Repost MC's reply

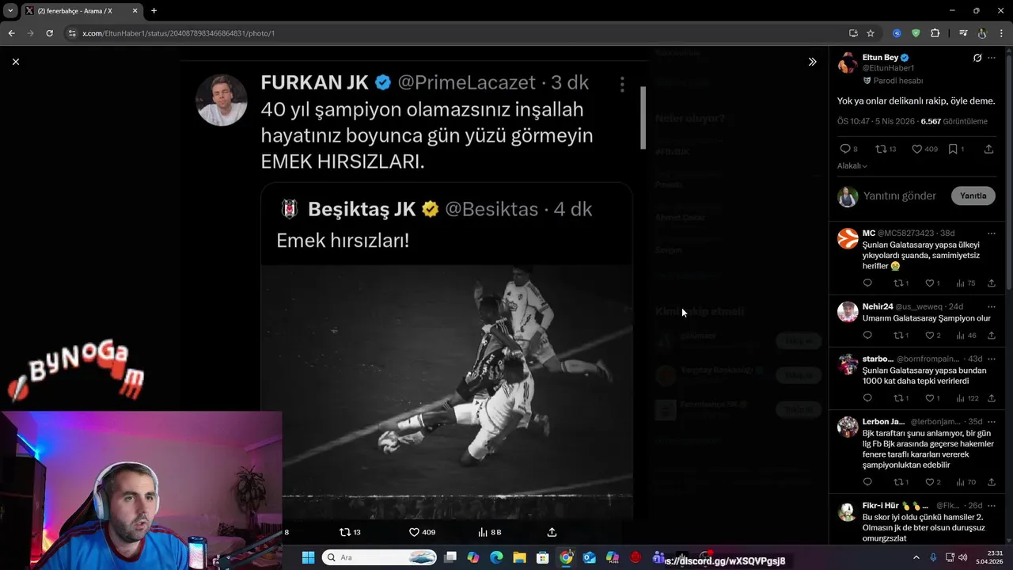[898, 283]
